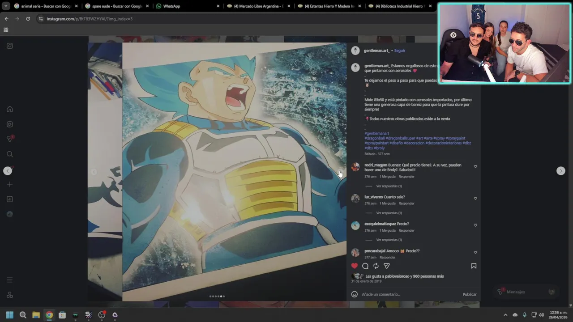This screenshot has height=322, width=573.
Task: Open Instagram home from sidebar logo
Action: (x=9, y=46)
